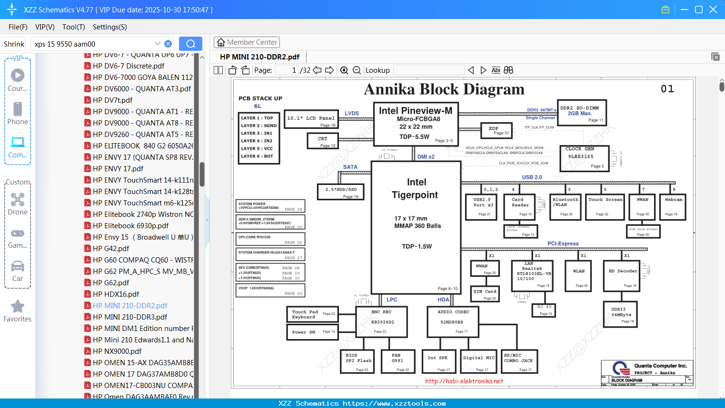Open the Member Center

click(x=247, y=42)
